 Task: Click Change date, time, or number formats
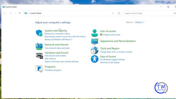(116, 52)
